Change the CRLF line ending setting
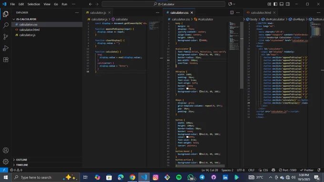This screenshot has width=324, height=182. tap(251, 170)
